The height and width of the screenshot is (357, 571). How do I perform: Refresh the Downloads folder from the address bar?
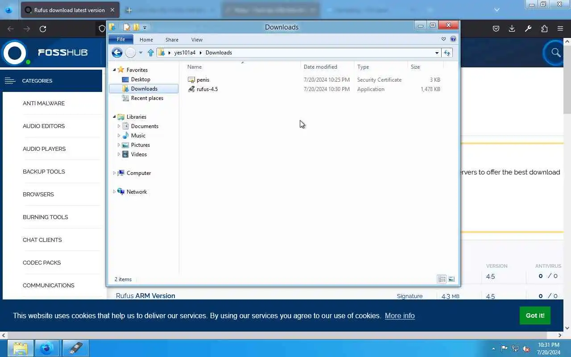[x=447, y=53]
